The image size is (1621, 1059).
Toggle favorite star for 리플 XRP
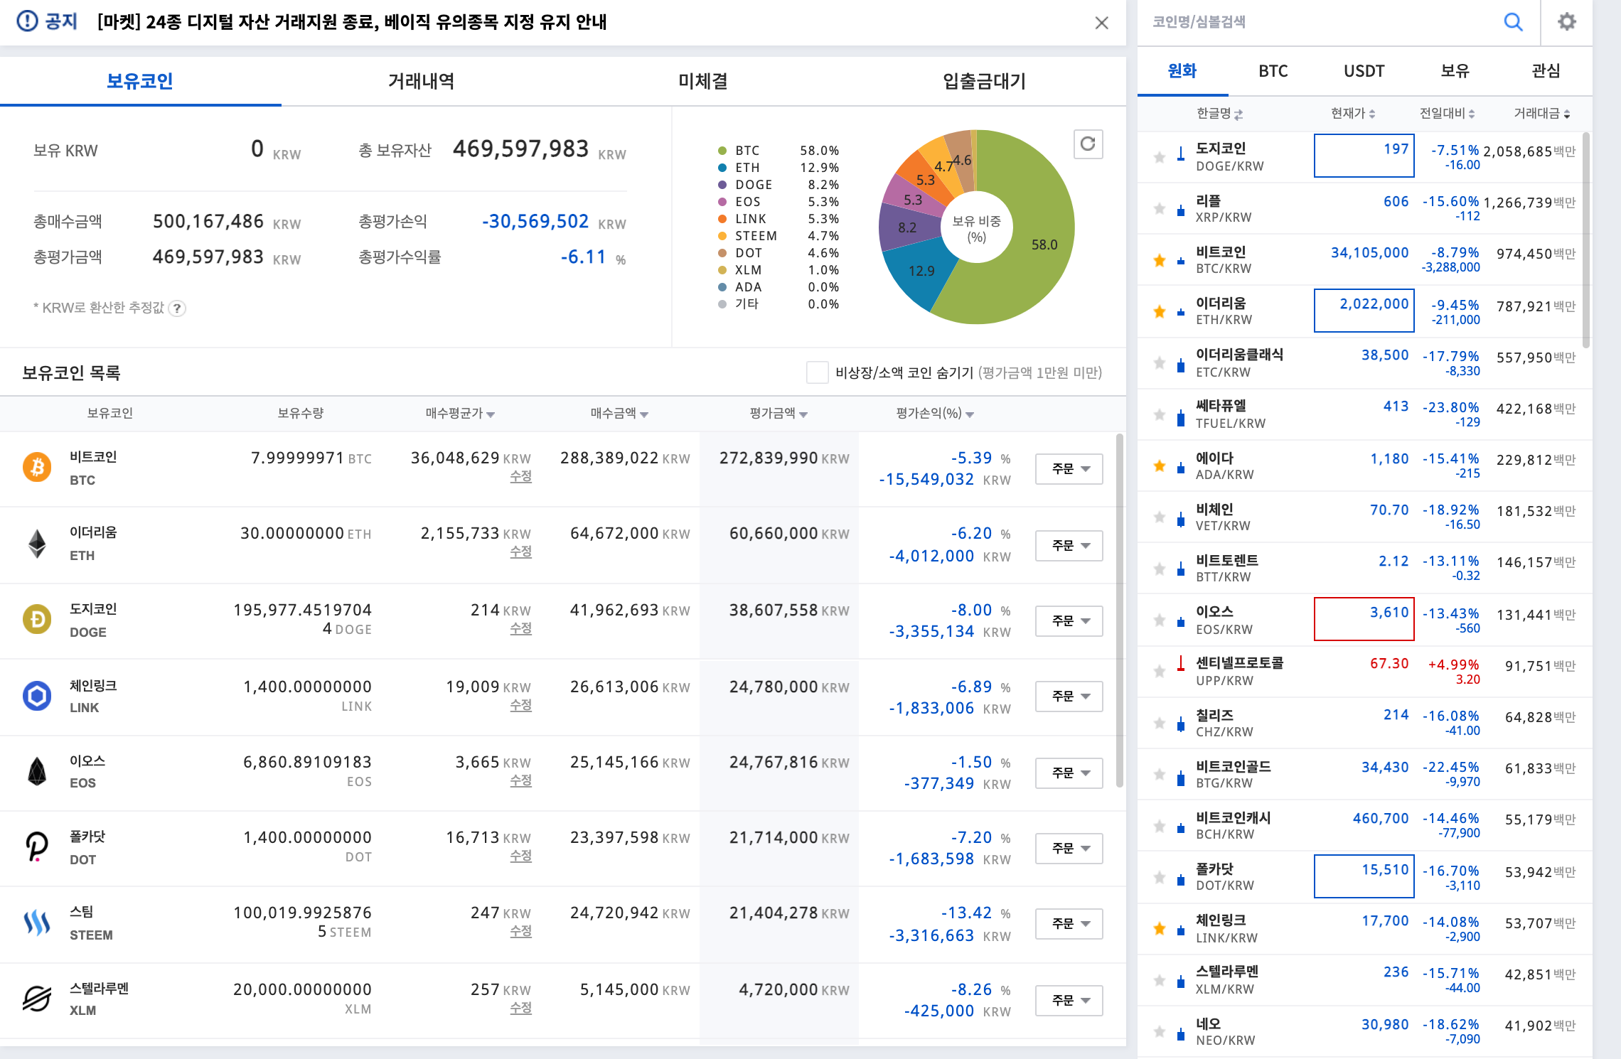pos(1160,209)
